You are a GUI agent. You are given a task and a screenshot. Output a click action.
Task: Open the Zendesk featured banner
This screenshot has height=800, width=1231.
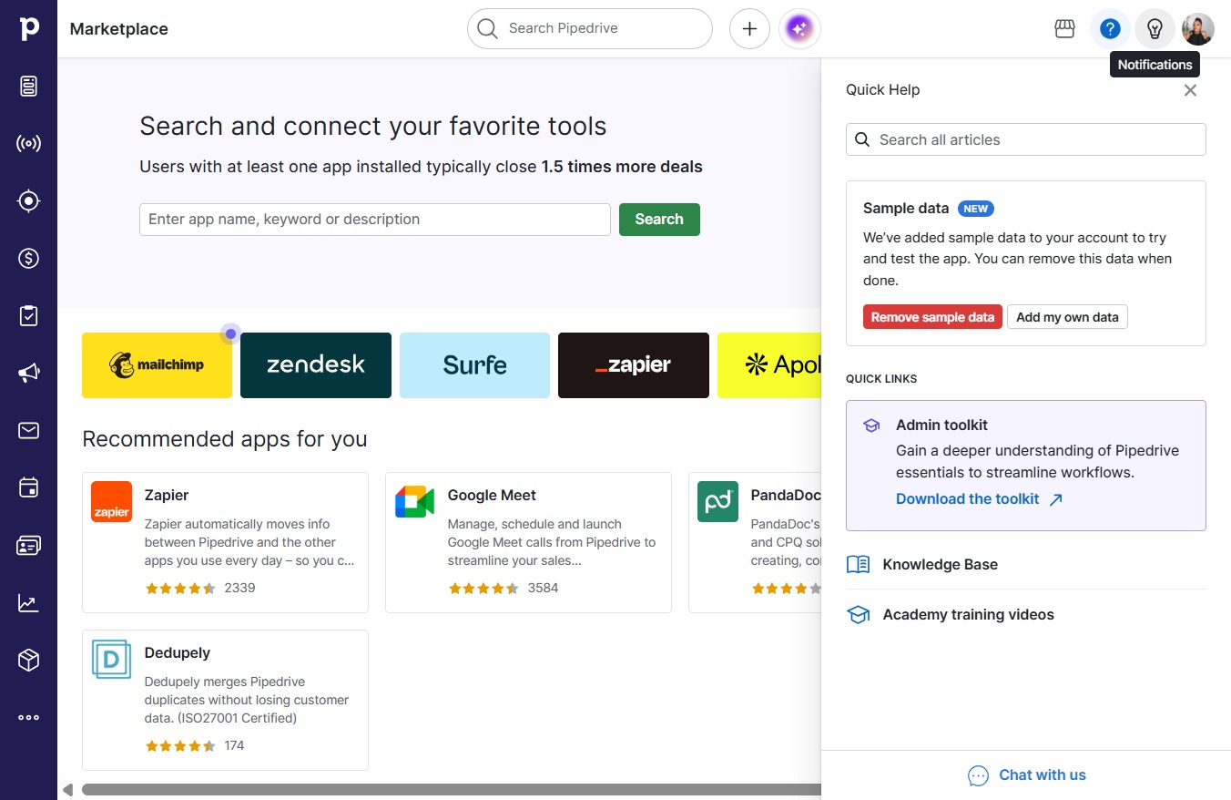tap(316, 365)
